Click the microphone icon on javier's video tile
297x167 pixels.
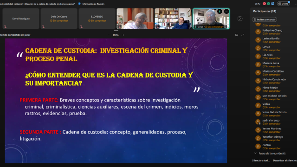click(x=220, y=11)
